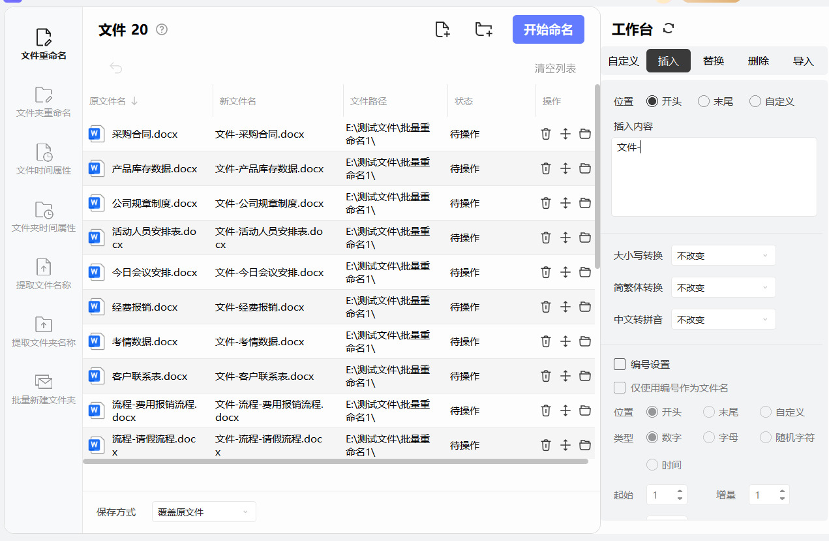Open folder location for 经费报销.docx
The image size is (829, 541).
coord(585,307)
